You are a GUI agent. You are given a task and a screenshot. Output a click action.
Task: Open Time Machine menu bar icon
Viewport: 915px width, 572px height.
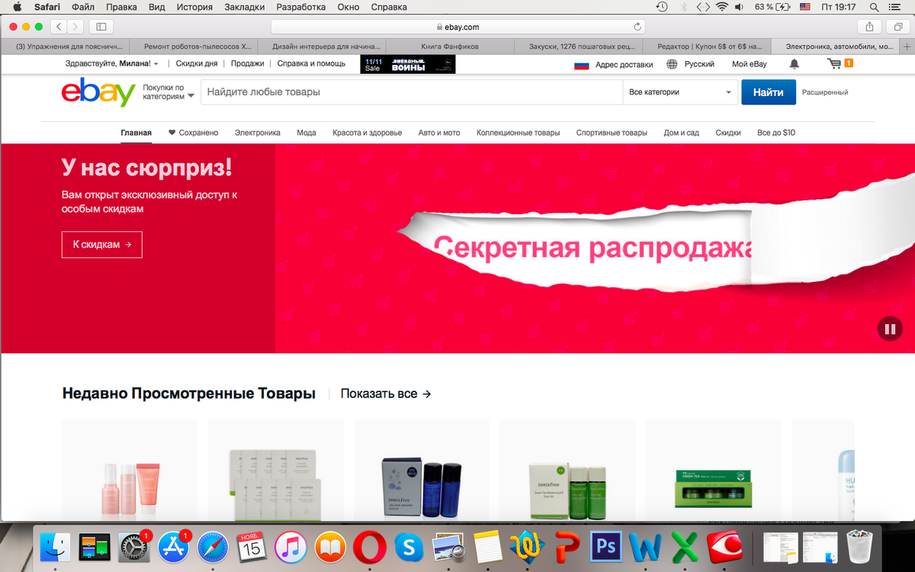tap(662, 7)
